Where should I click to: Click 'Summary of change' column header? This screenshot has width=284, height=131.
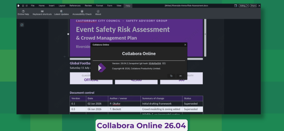153,98
